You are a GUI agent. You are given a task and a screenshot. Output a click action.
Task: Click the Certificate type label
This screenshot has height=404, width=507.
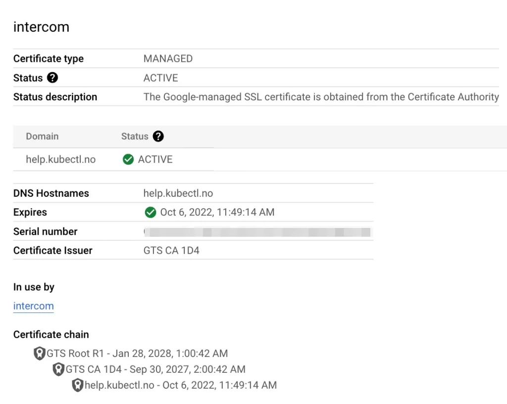[49, 58]
